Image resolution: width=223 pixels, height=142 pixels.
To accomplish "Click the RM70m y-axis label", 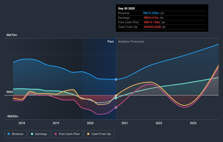I will [x=12, y=35].
